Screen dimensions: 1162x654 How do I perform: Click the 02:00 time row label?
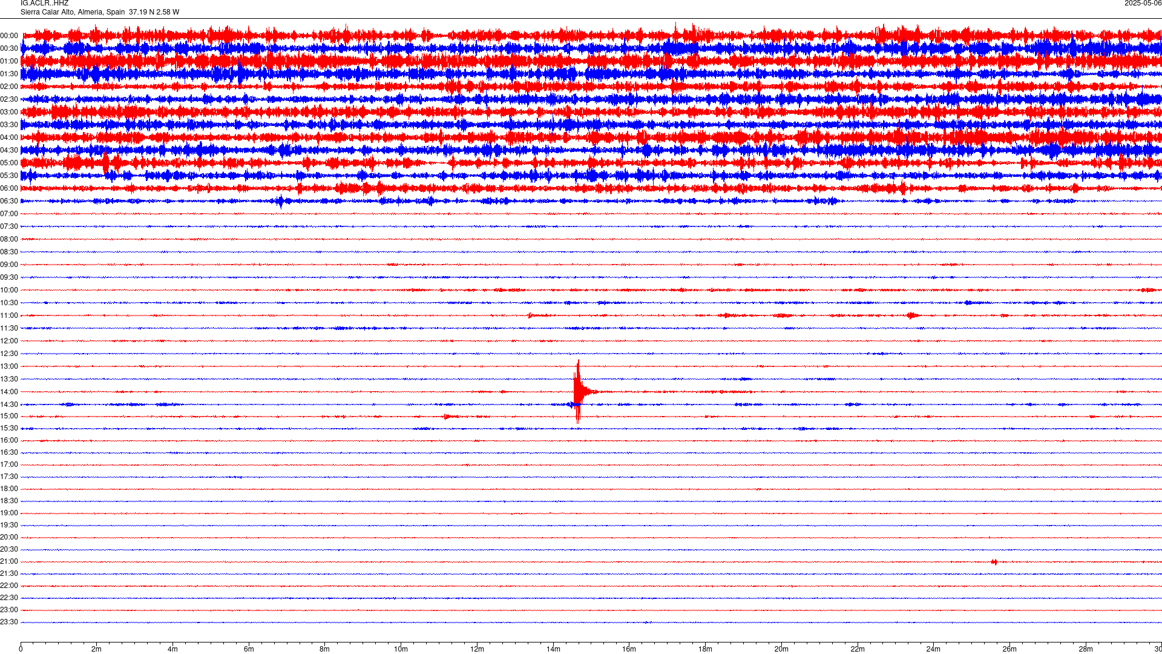9,87
